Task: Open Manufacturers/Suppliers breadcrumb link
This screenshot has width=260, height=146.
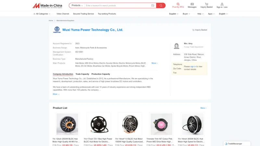Action: point(65,20)
